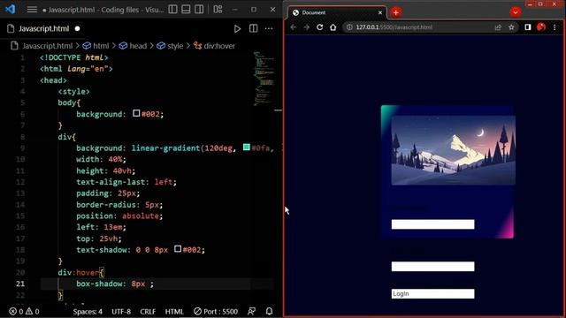The width and height of the screenshot is (566, 318).
Task: Click Javascript.html in breadcrumb
Action: pyautogui.click(x=47, y=46)
